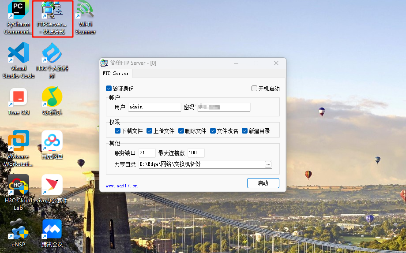Click the 启动 button
Screen dimensions: 406x253
click(x=263, y=183)
